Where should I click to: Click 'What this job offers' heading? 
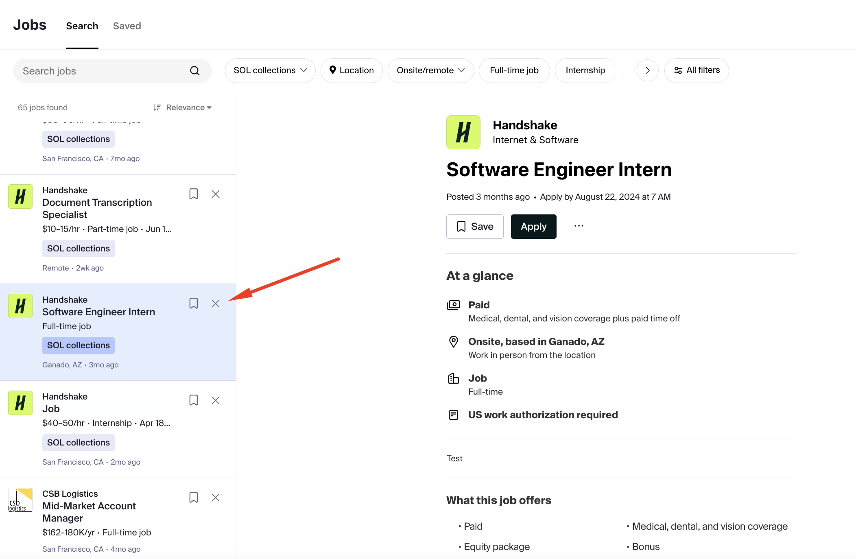(499, 500)
